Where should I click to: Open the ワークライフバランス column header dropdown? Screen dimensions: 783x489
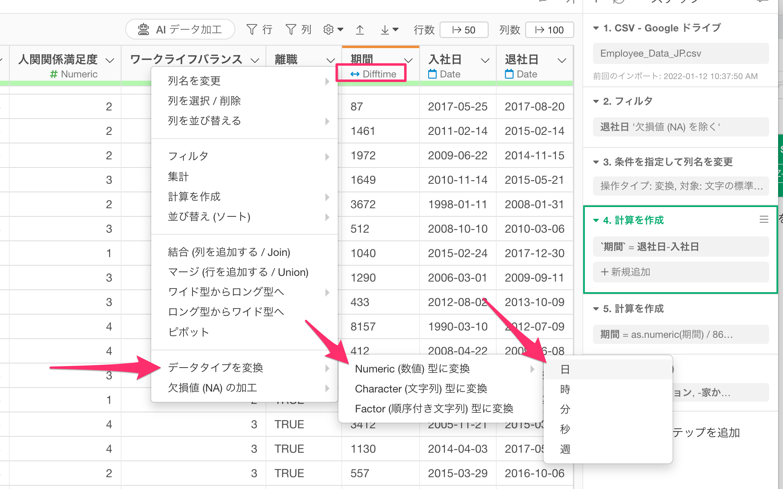click(x=255, y=60)
